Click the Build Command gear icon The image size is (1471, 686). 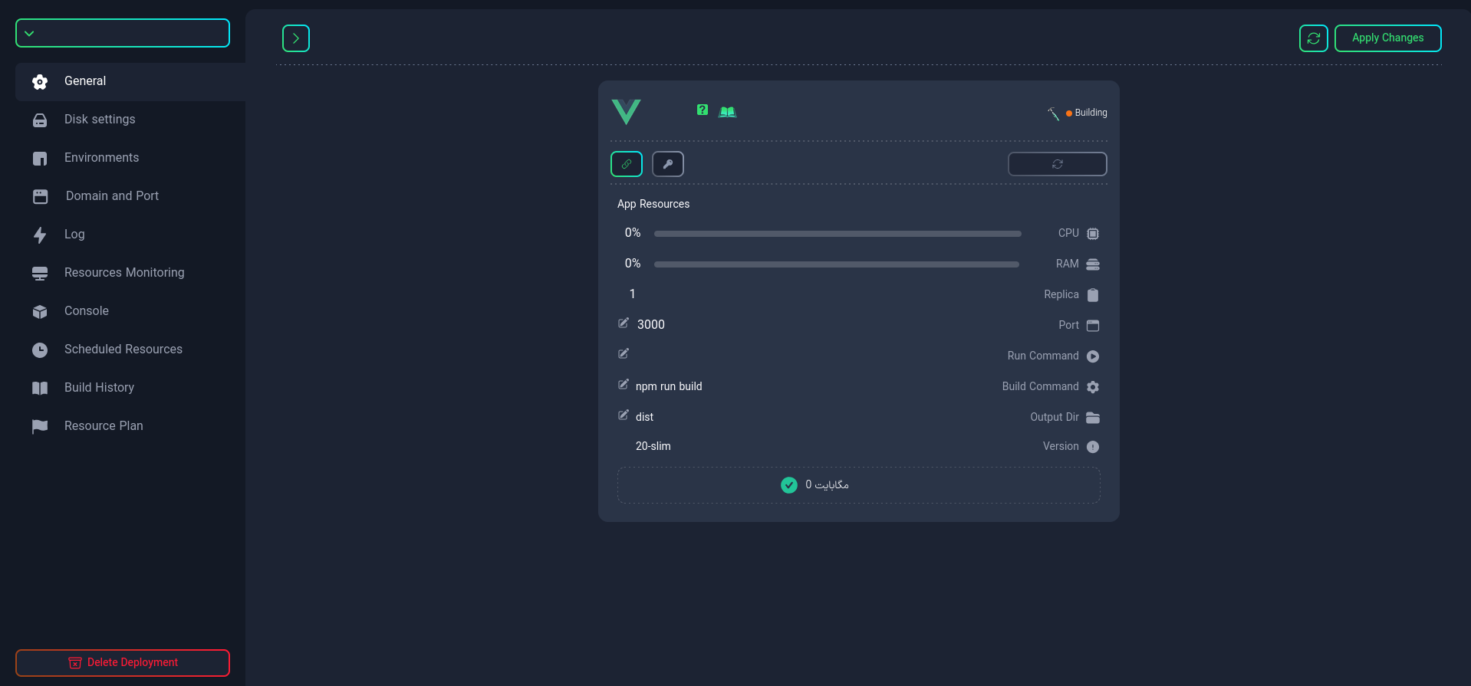tap(1093, 387)
